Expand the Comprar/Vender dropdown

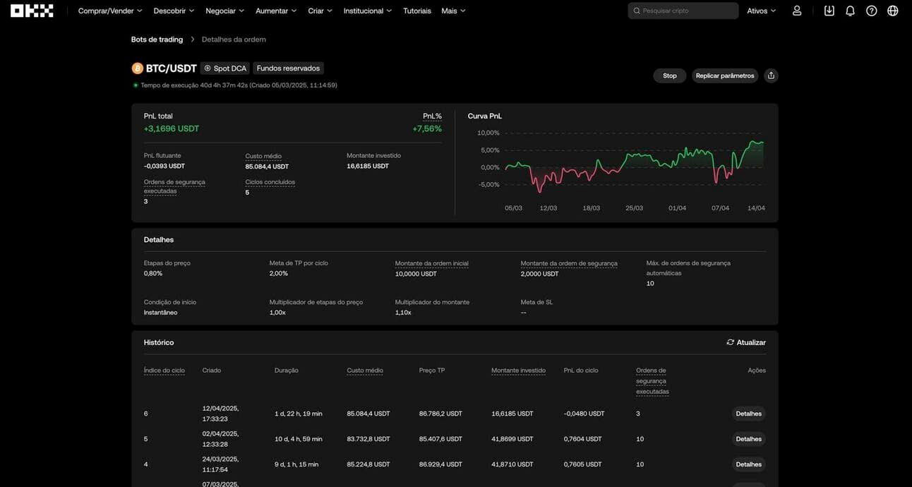[110, 11]
